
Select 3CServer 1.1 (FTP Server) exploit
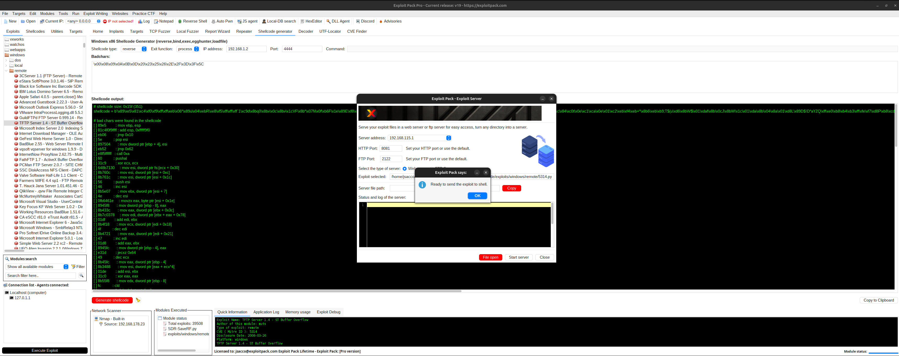point(48,76)
